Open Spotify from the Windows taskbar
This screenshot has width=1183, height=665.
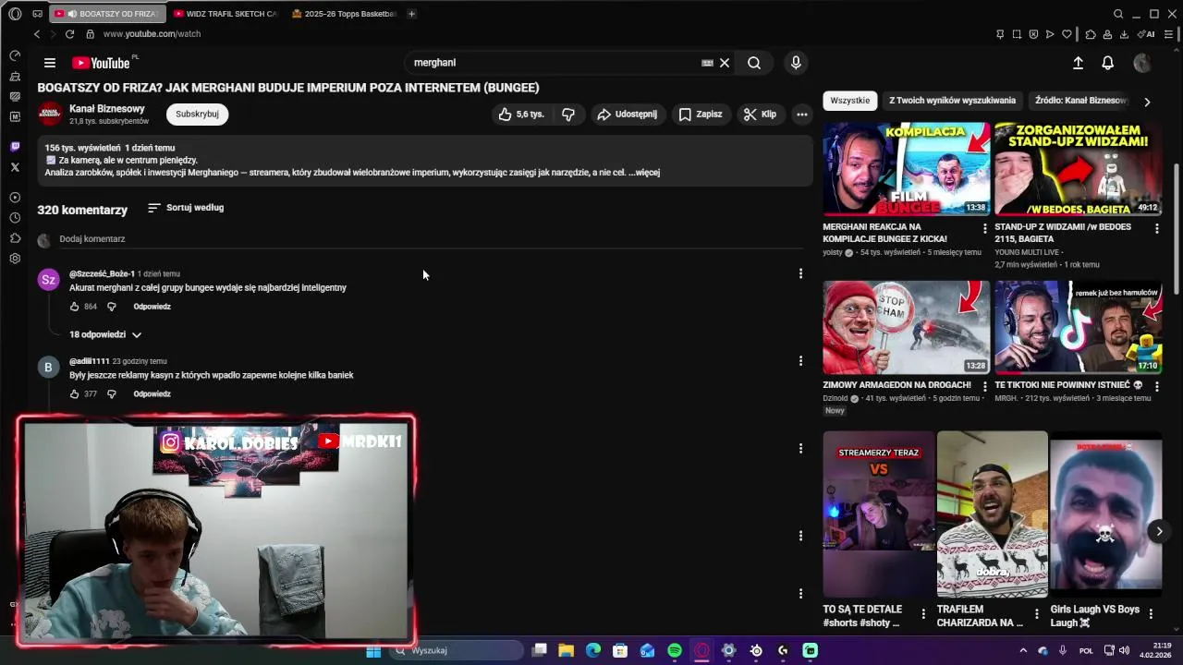click(675, 651)
